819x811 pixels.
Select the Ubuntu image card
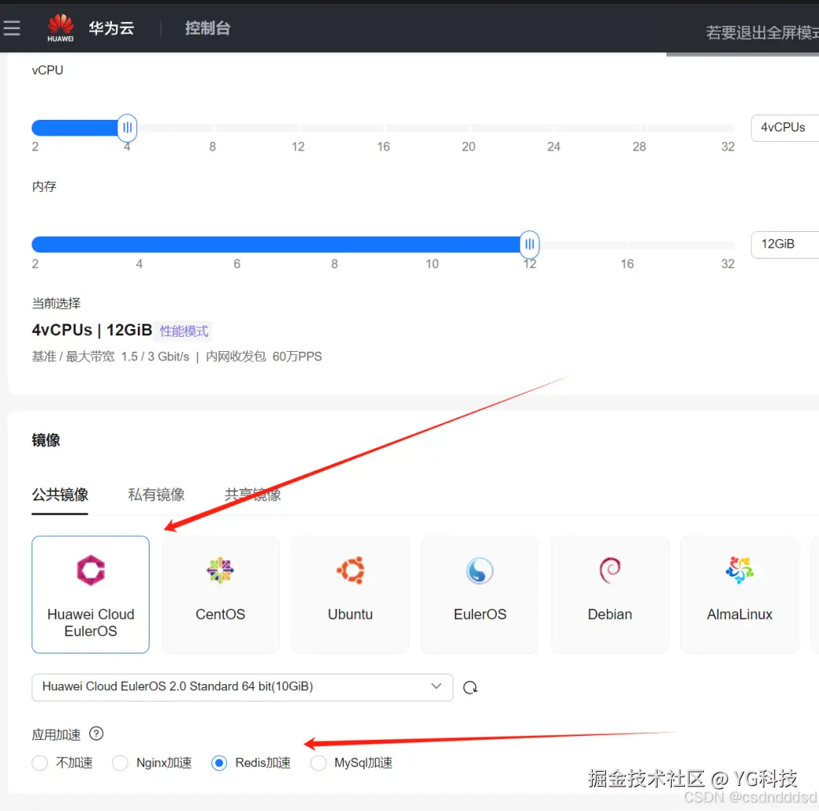coord(350,594)
